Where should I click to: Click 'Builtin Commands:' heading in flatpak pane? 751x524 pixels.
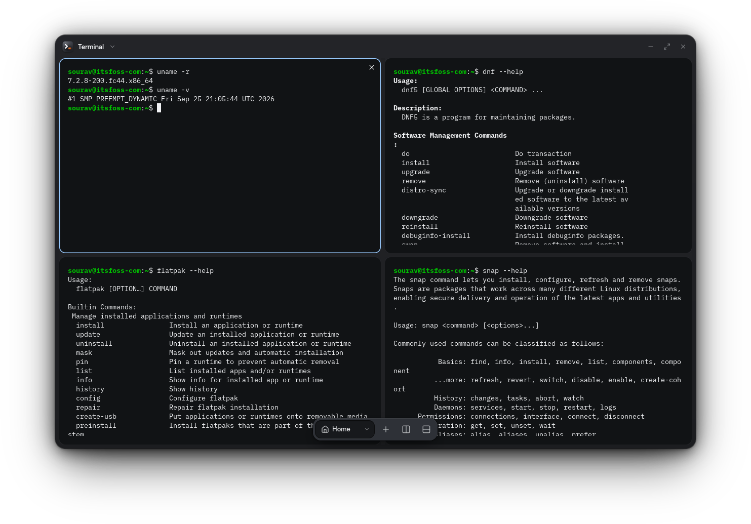tap(102, 307)
